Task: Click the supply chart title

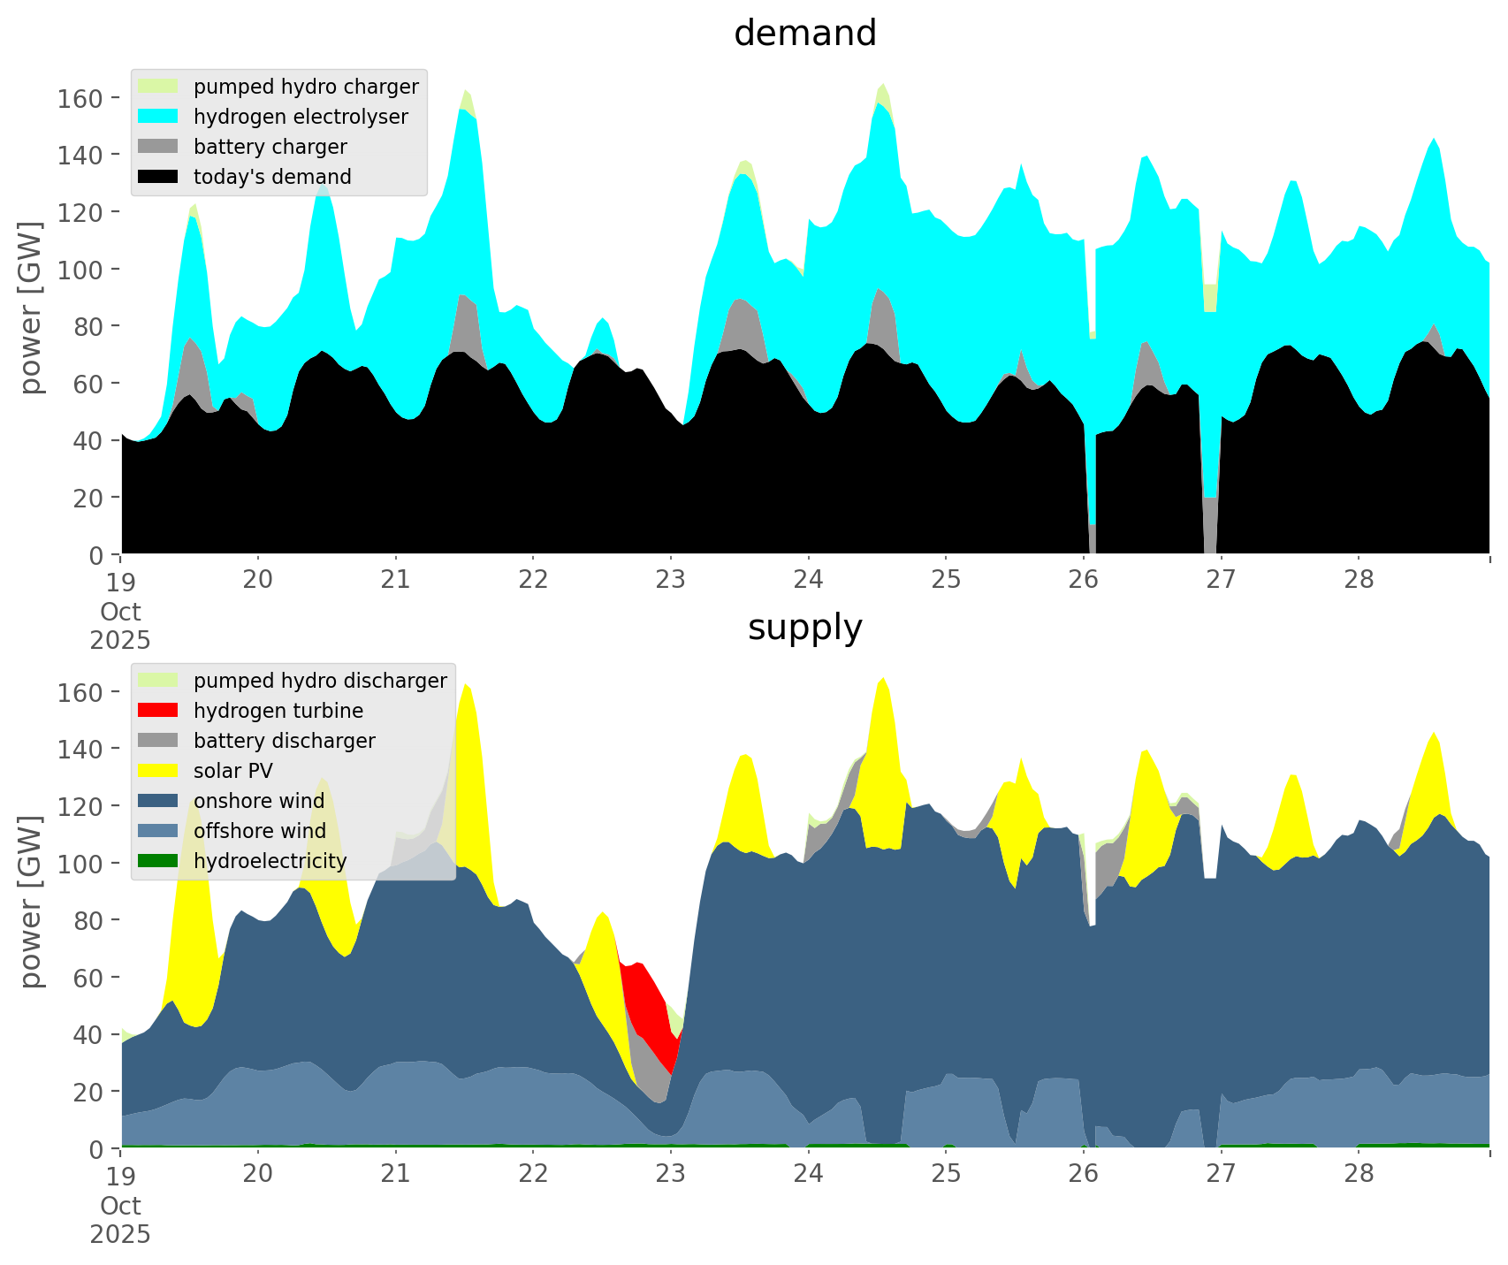Action: [x=804, y=628]
